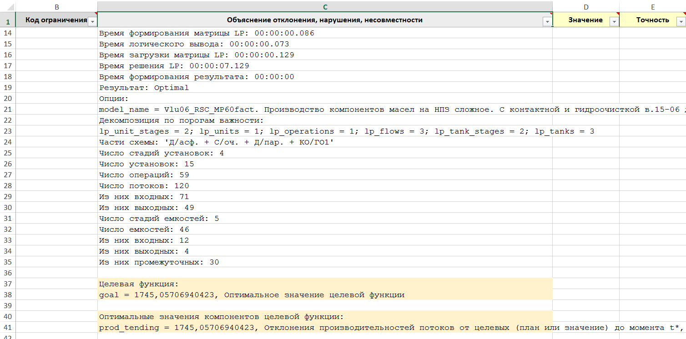Viewport: 686px width, 339px height.
Task: Select the "Число потоков: 120" cell
Action: pyautogui.click(x=144, y=186)
